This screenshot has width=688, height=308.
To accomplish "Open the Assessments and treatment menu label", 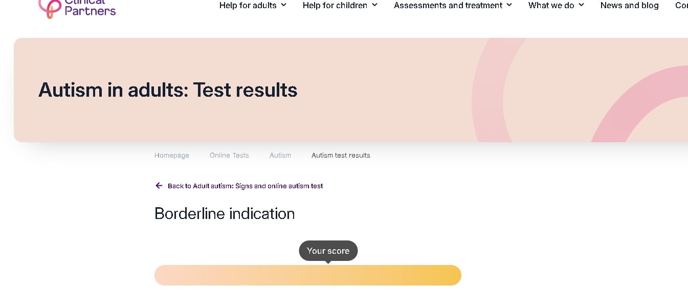I will pyautogui.click(x=448, y=6).
